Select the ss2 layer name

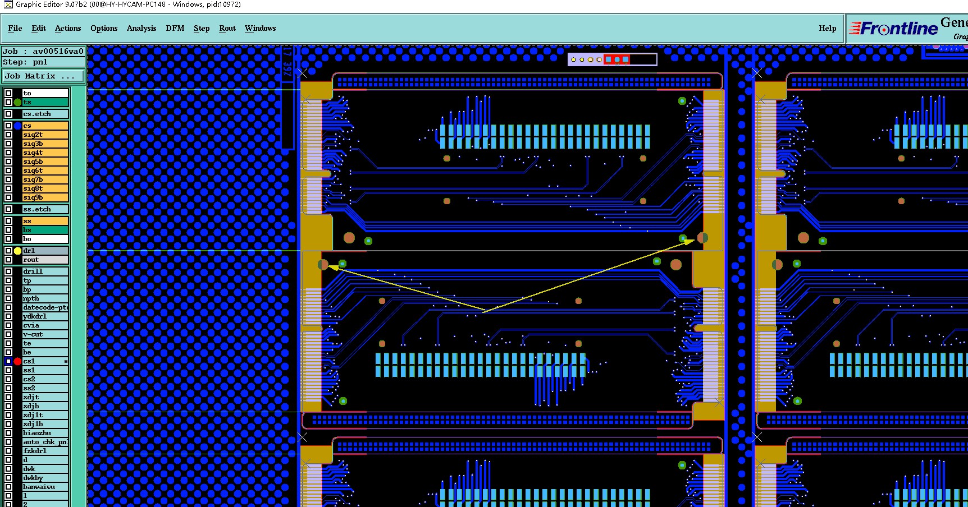click(45, 388)
